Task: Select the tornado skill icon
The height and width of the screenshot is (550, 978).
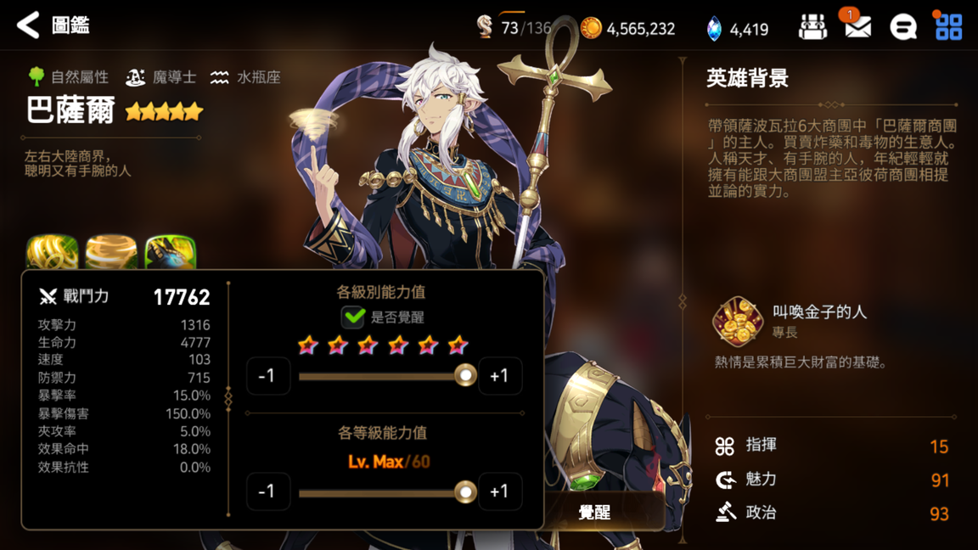Action: click(112, 252)
